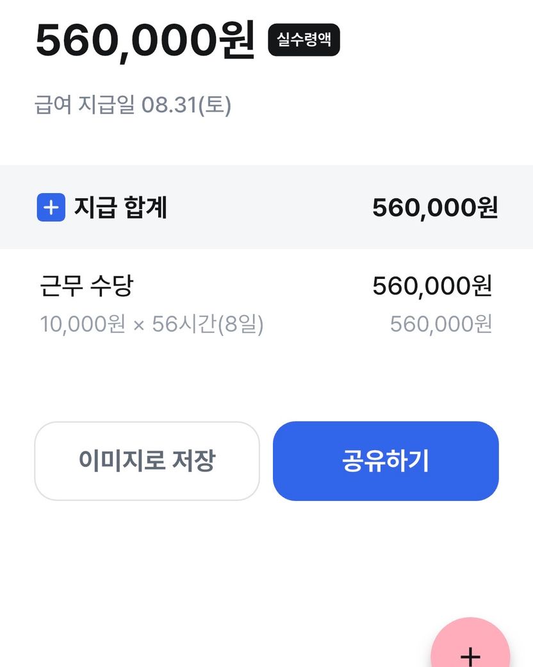The width and height of the screenshot is (533, 667).
Task: Tap the (8일) days count text
Action: point(241,325)
